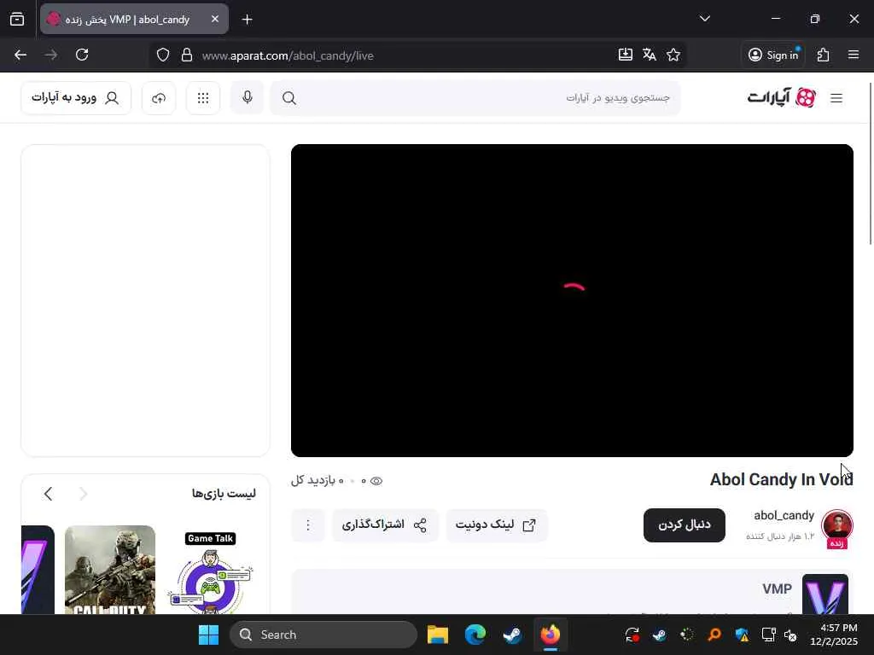Open the Firefox extensions puzzle icon

pos(824,55)
